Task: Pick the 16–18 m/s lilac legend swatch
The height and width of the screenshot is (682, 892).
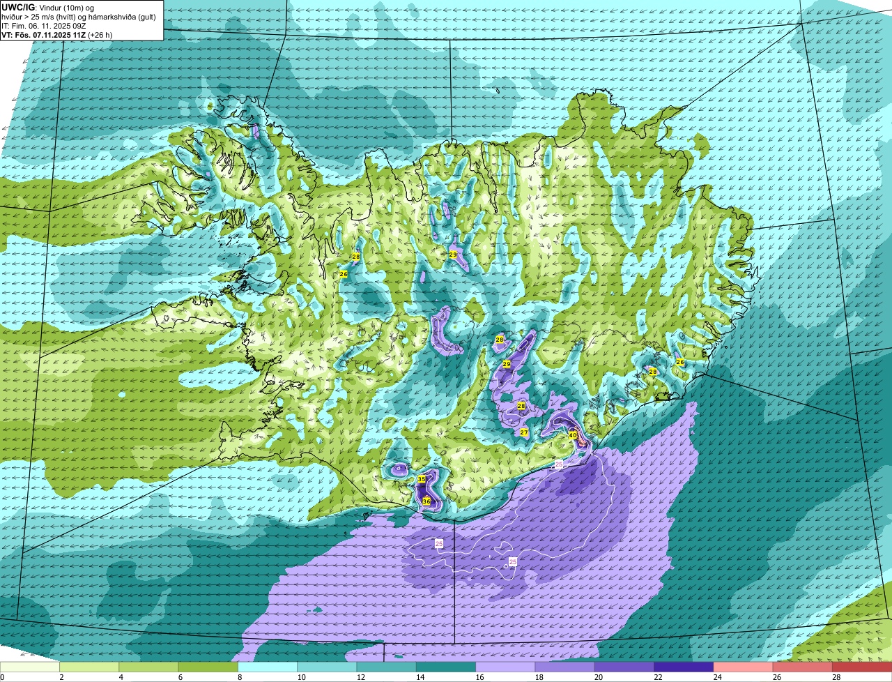Action: click(505, 667)
